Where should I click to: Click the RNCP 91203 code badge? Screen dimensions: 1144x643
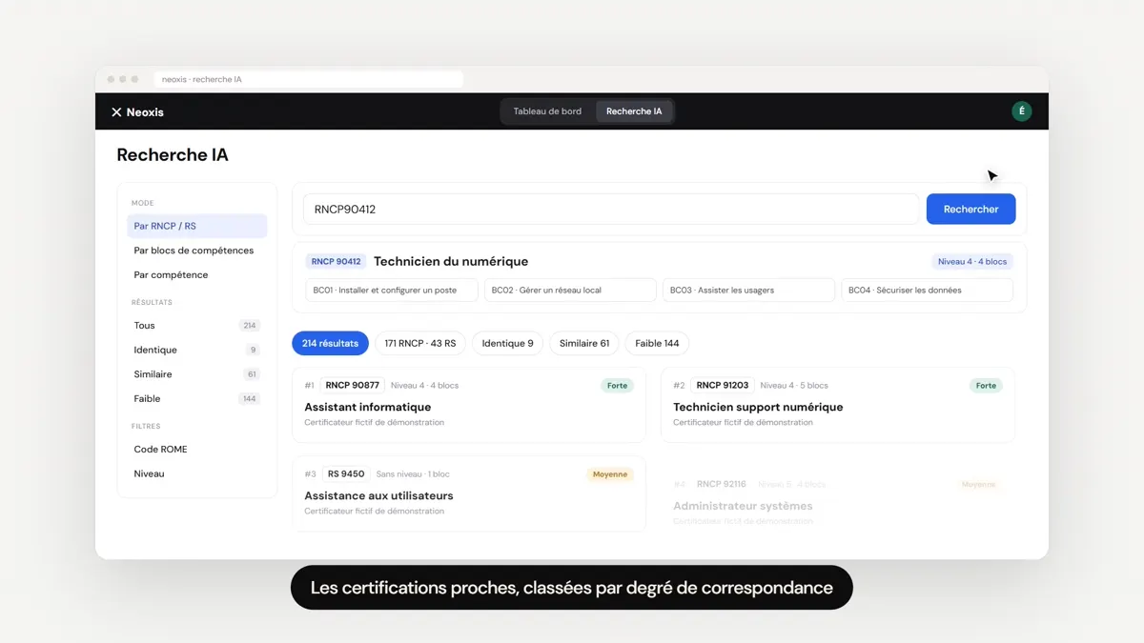pyautogui.click(x=723, y=386)
